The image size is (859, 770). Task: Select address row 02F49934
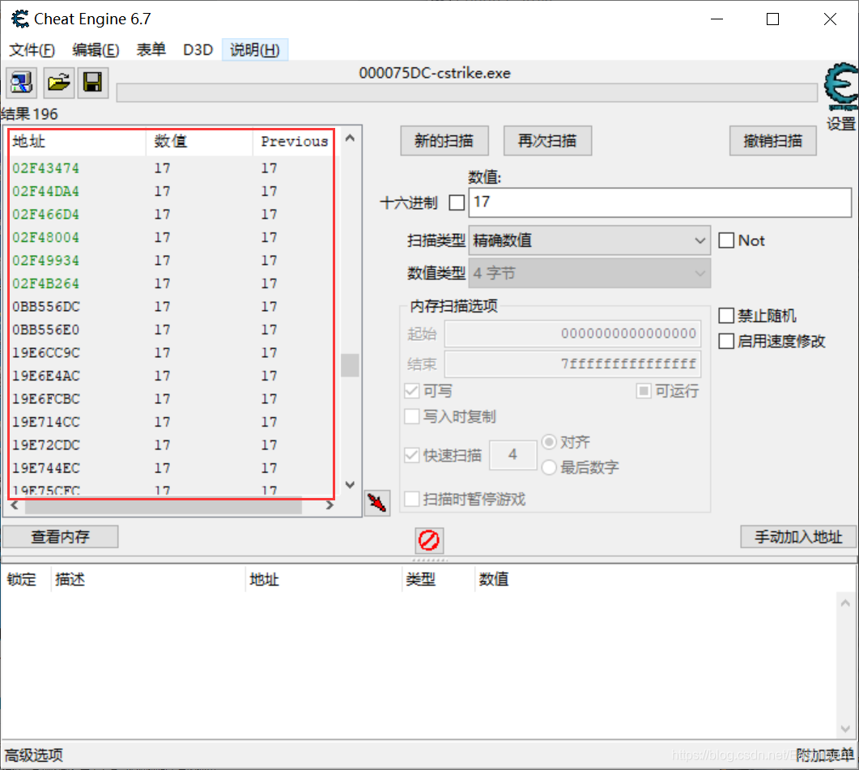coord(171,261)
